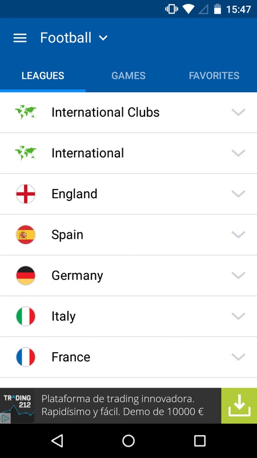Expand the International Clubs leagues chevron
This screenshot has height=458, width=257.
(x=238, y=112)
